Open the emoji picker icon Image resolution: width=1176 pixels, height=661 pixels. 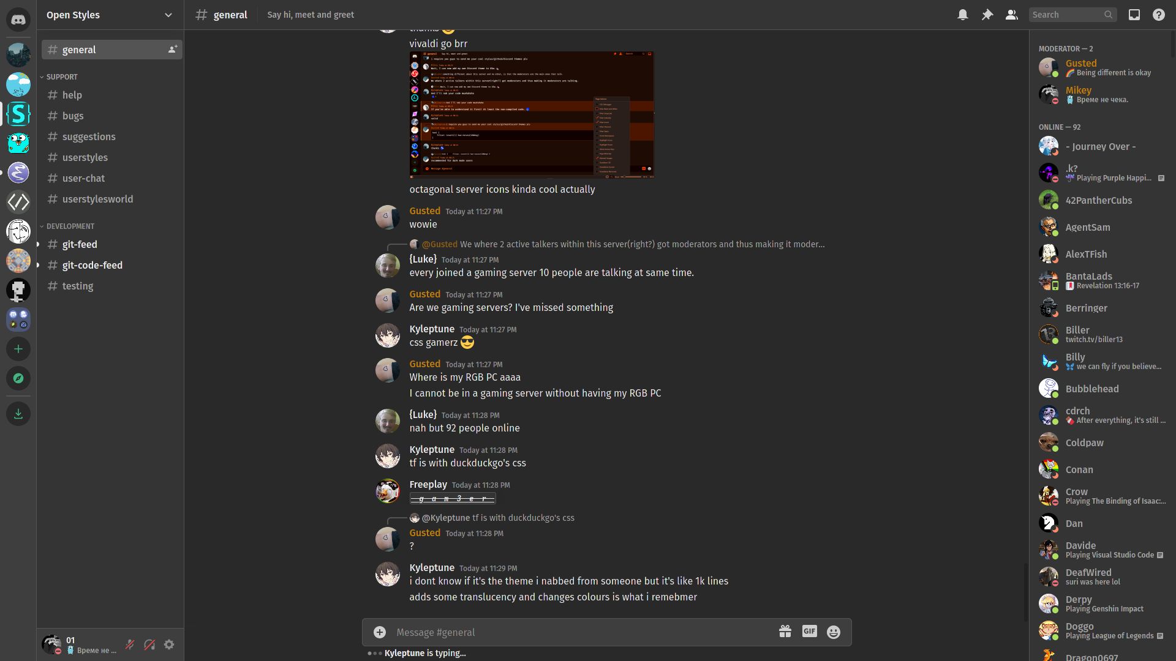click(834, 632)
